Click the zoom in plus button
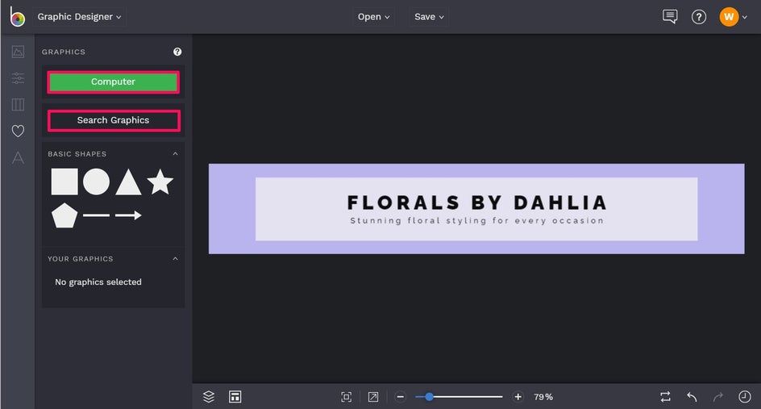Viewport: 761px width, 409px height. pos(518,397)
